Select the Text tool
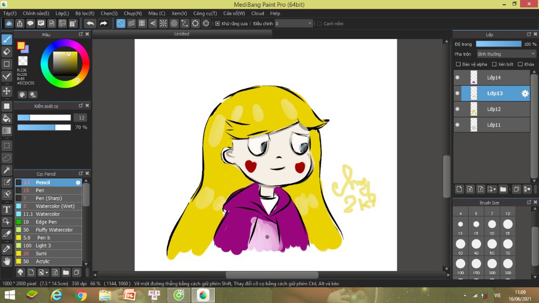Screen dimensions: 539x303 pos(7,209)
